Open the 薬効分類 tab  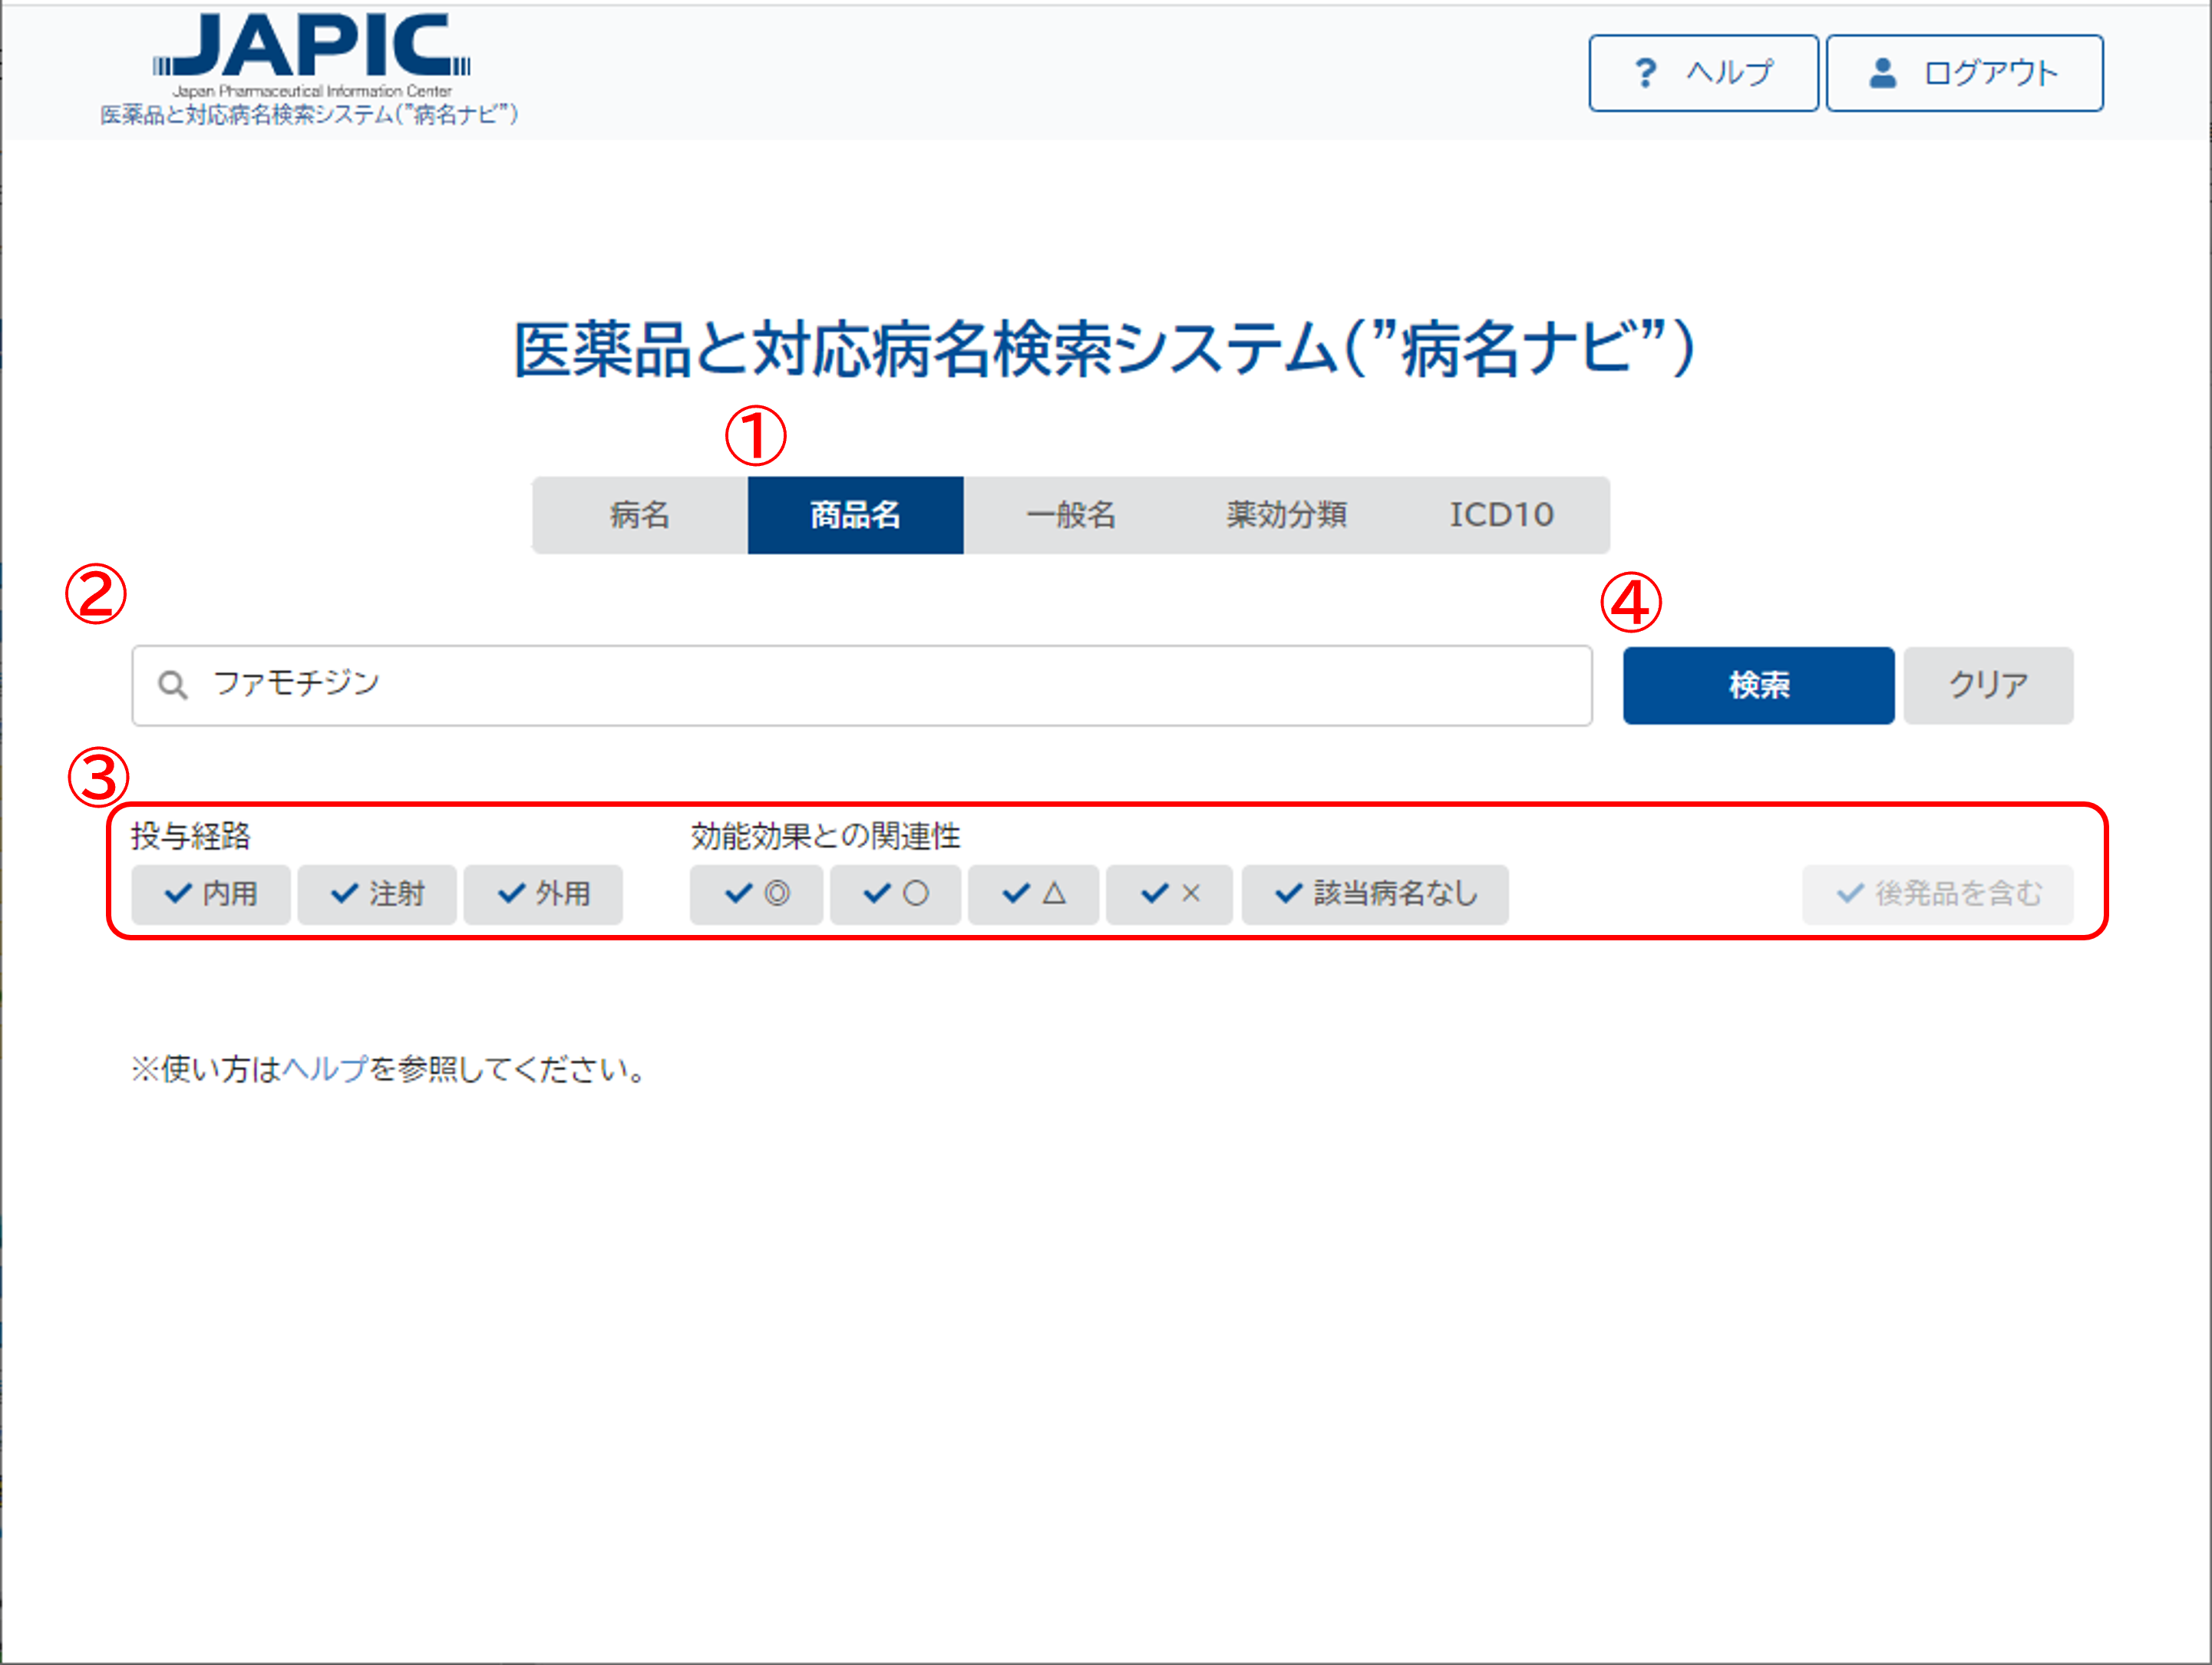1286,515
